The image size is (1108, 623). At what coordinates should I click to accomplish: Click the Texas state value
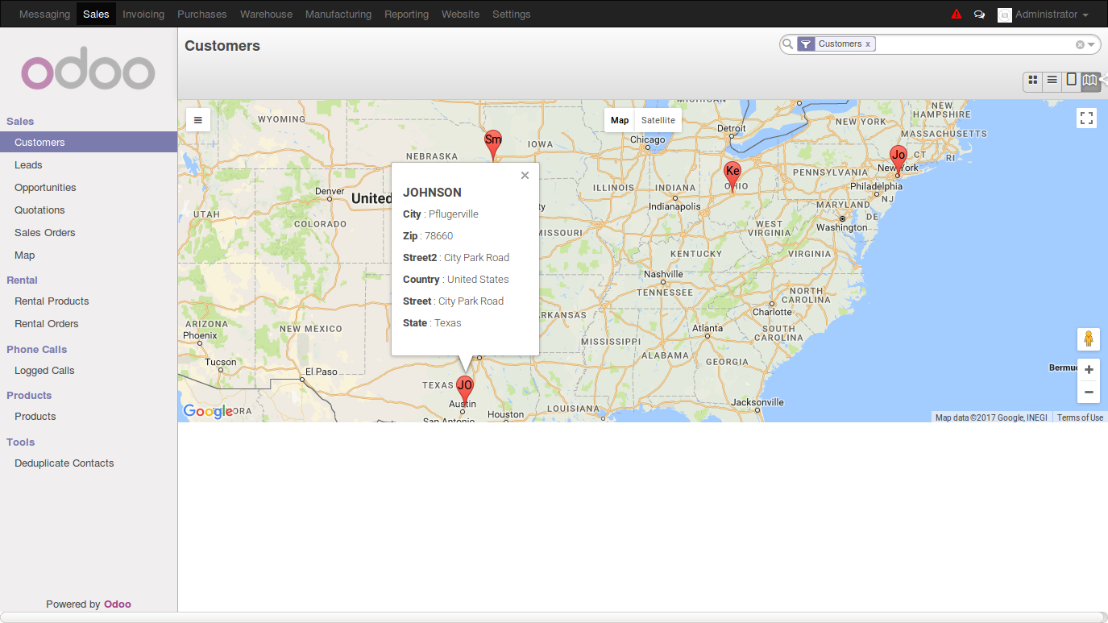448,323
